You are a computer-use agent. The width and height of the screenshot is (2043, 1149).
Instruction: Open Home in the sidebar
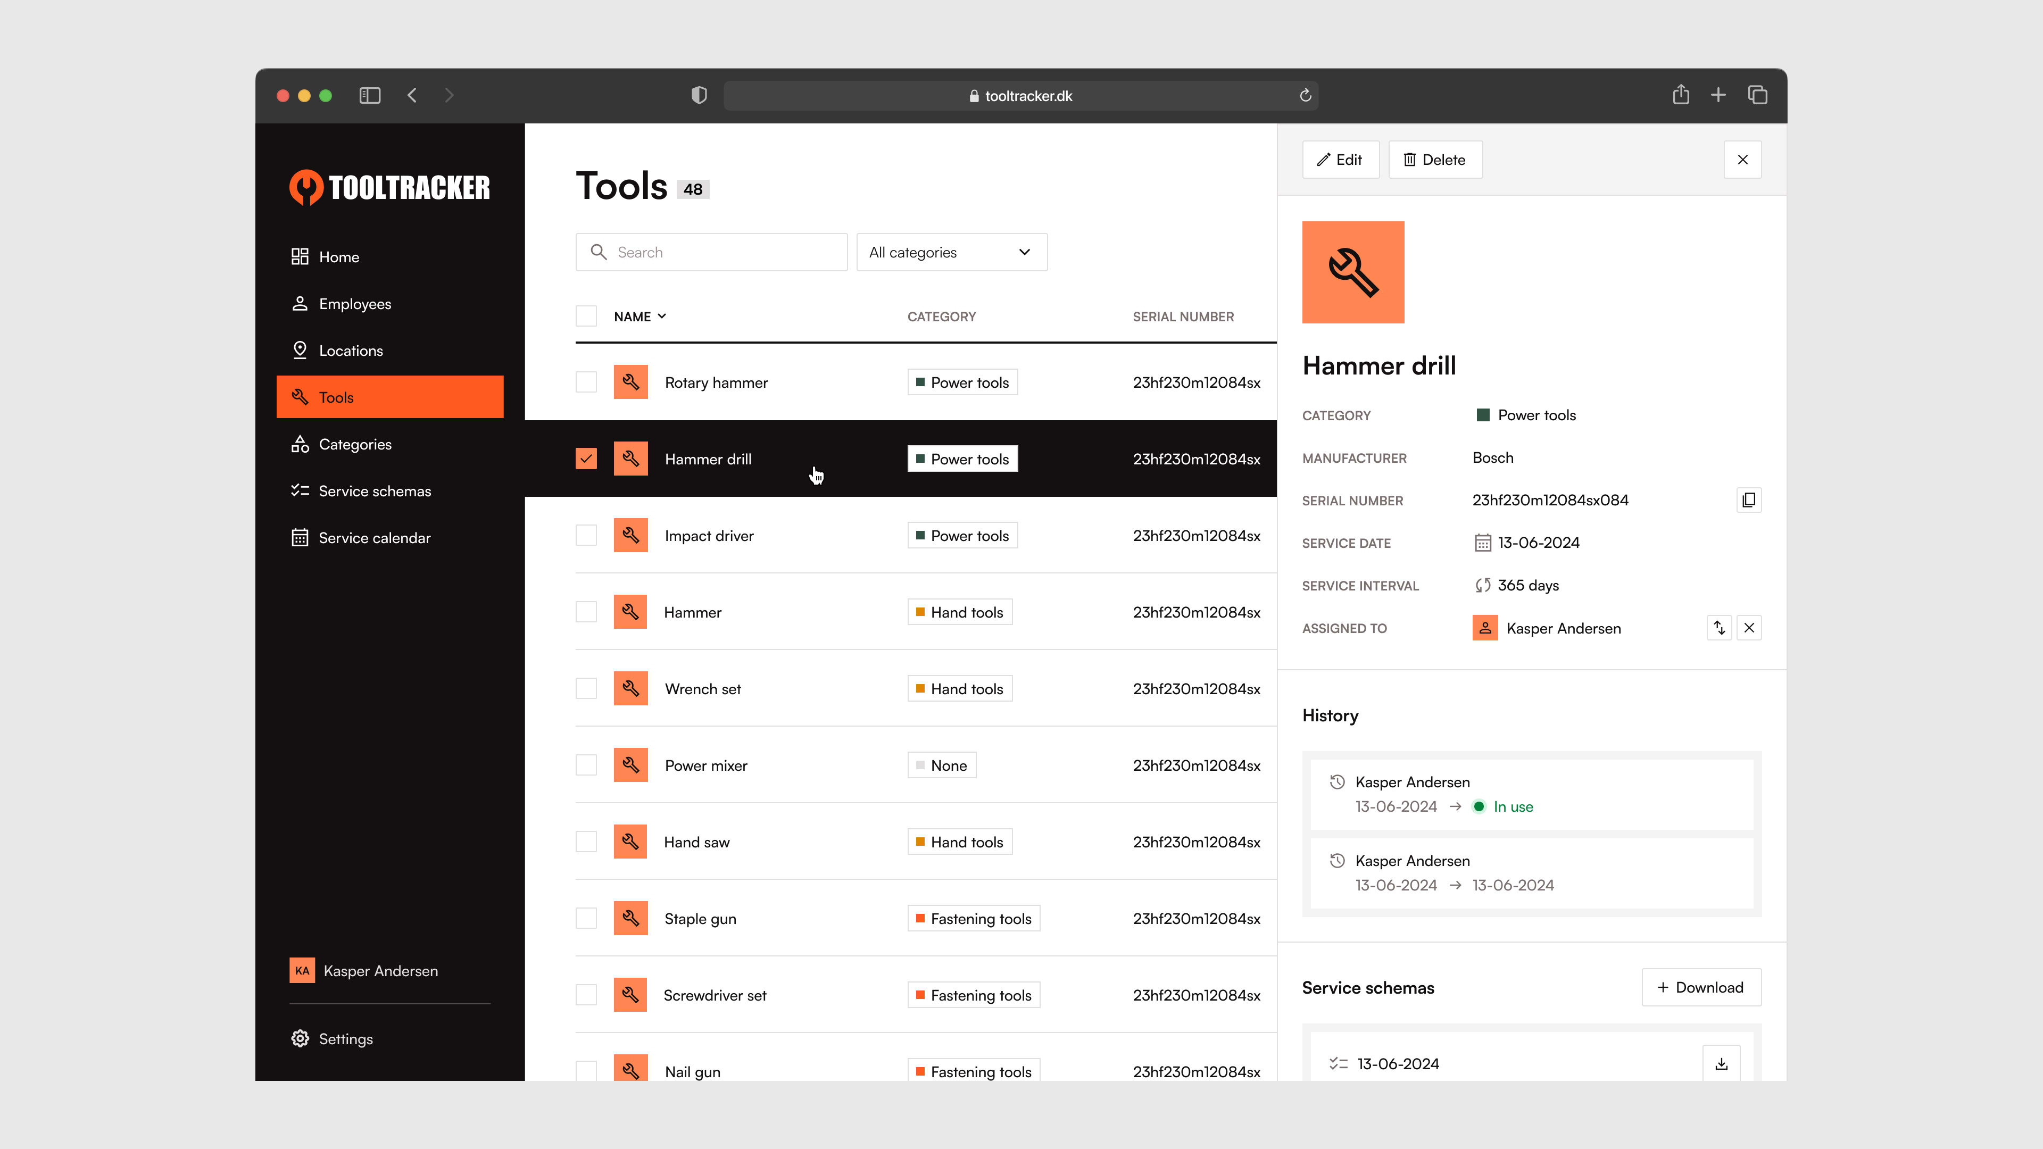[389, 257]
